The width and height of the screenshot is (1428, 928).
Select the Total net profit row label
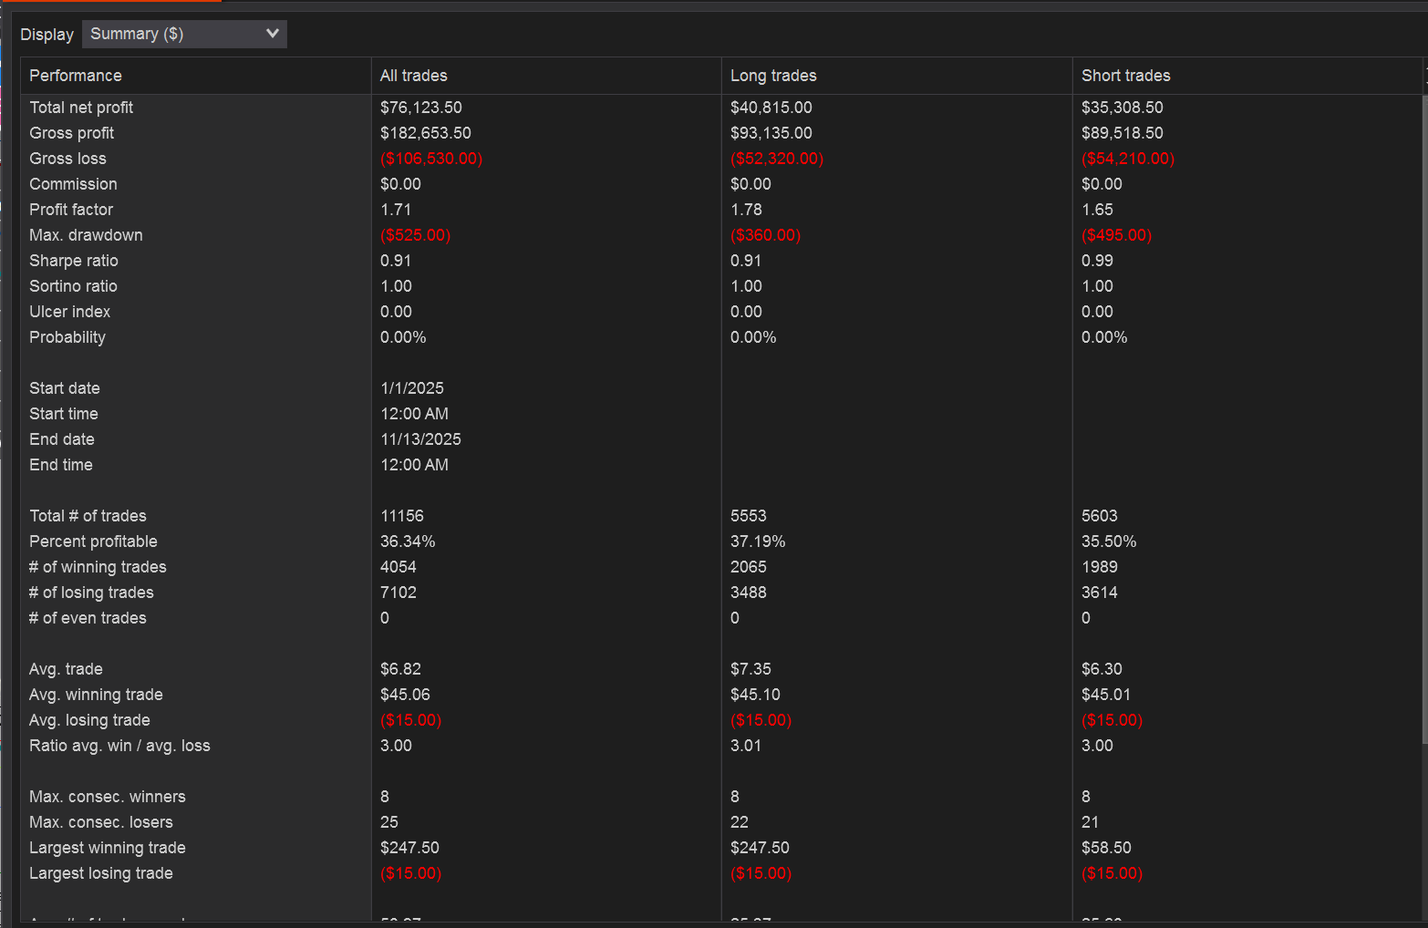tap(81, 108)
